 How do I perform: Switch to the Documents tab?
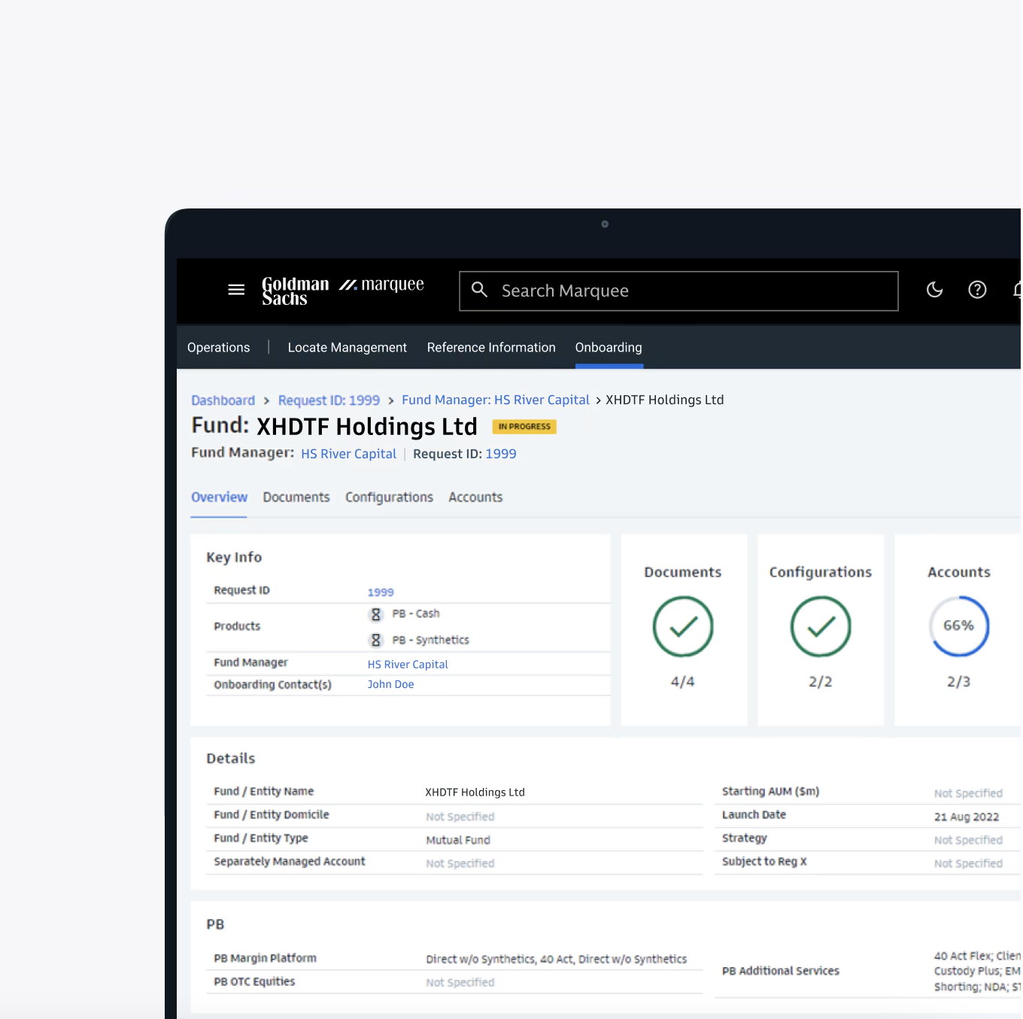coord(296,497)
